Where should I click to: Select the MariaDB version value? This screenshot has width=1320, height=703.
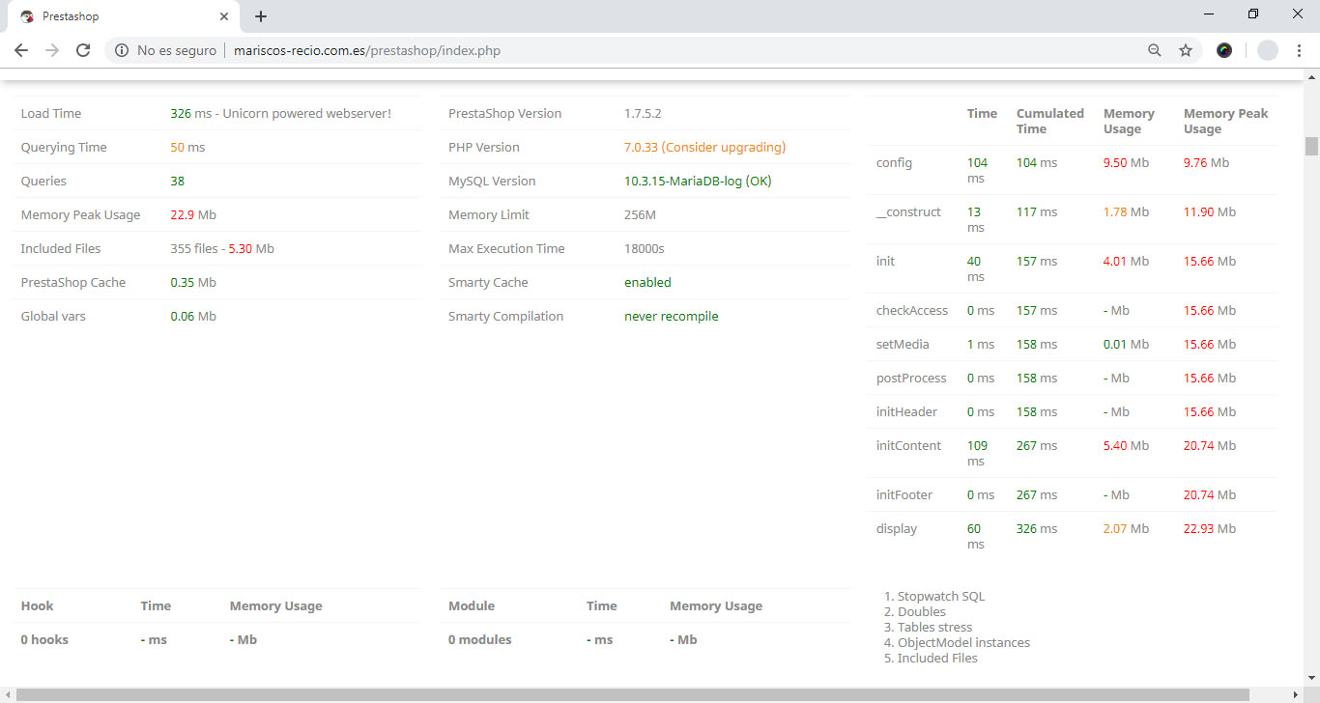click(x=698, y=182)
